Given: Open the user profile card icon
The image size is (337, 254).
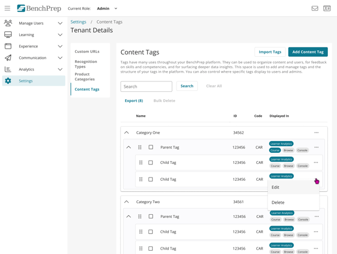Looking at the screenshot, I should coord(327,8).
